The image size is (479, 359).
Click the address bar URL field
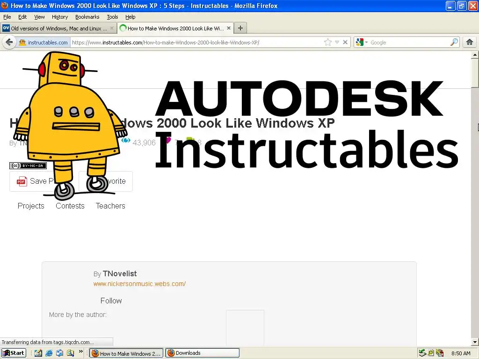[197, 43]
